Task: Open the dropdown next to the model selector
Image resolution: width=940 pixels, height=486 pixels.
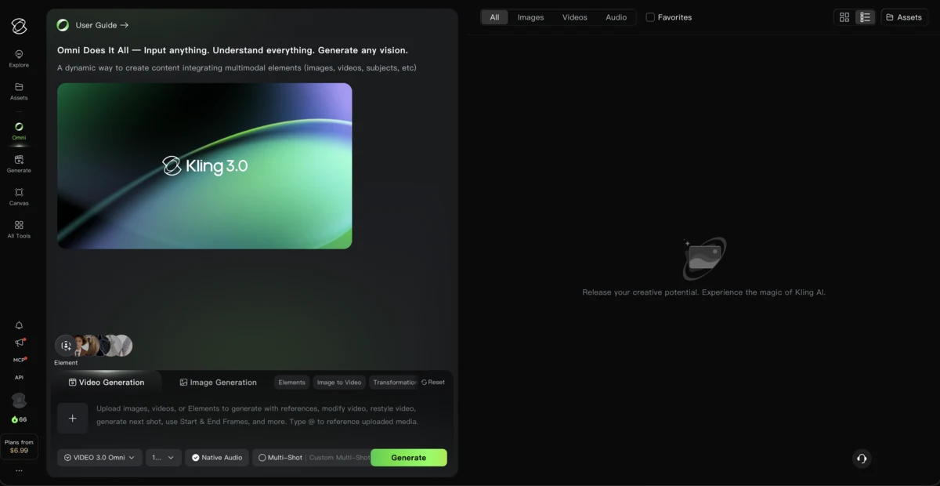Action: click(x=164, y=458)
